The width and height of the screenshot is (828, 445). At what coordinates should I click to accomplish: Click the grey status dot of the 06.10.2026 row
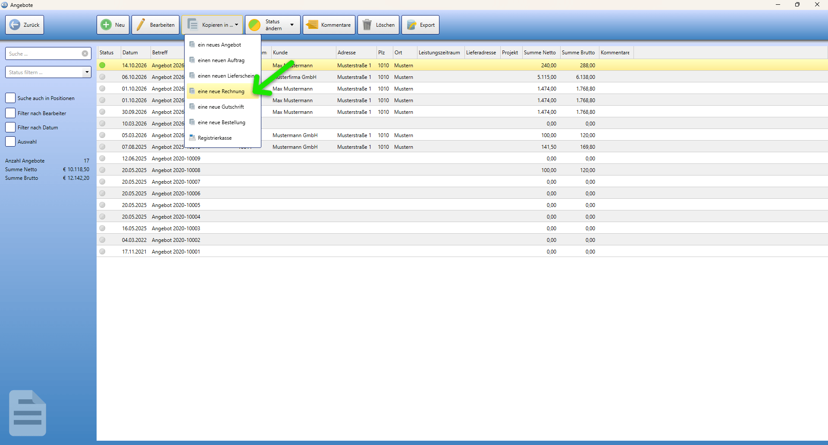(x=102, y=77)
